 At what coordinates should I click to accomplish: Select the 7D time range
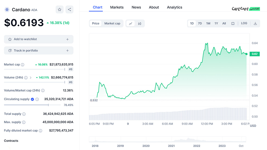[200, 24]
